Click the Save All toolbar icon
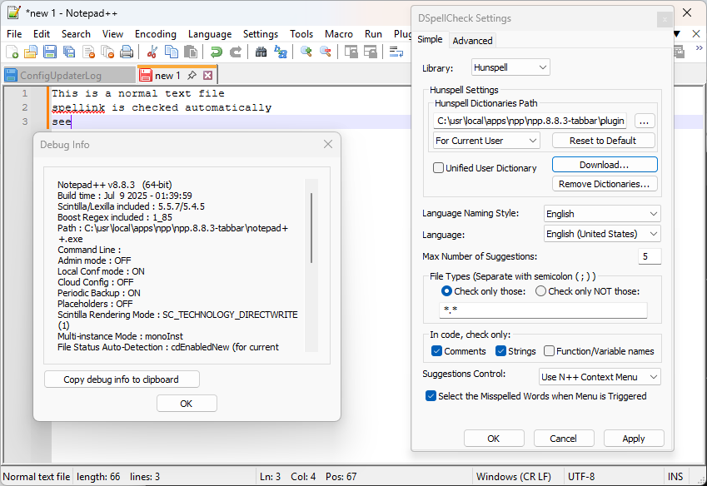 69,52
